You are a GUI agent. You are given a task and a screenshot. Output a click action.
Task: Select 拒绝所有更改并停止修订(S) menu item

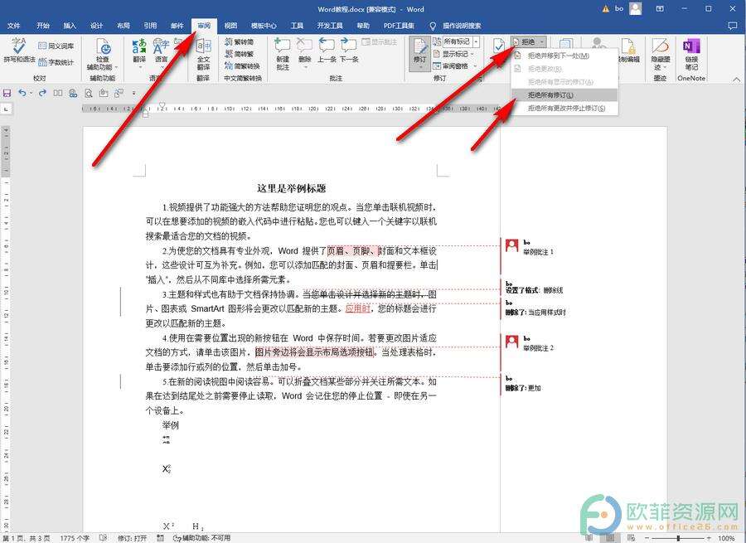point(564,108)
